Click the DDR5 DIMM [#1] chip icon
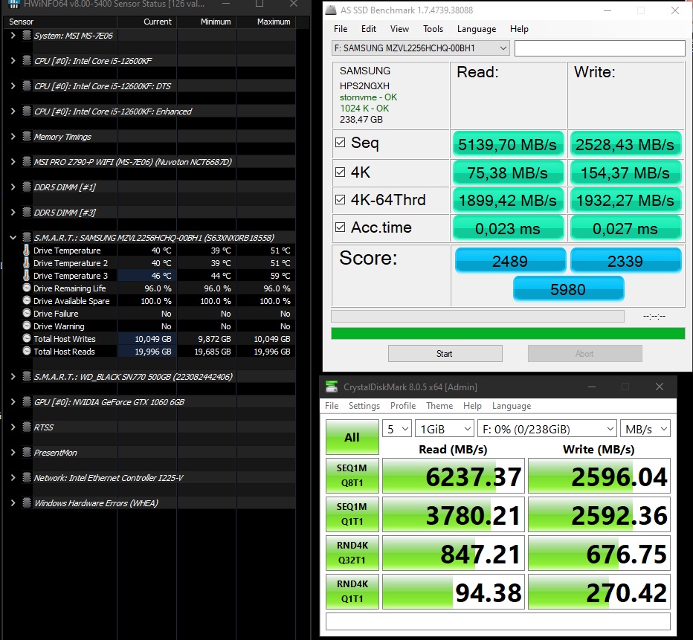 click(x=27, y=187)
